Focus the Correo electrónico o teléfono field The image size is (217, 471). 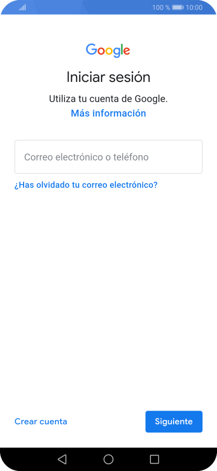(x=108, y=157)
